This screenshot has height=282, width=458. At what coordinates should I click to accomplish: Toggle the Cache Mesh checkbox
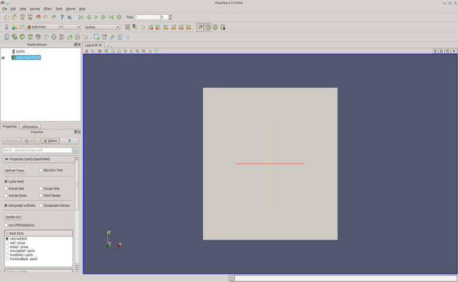pos(6,181)
